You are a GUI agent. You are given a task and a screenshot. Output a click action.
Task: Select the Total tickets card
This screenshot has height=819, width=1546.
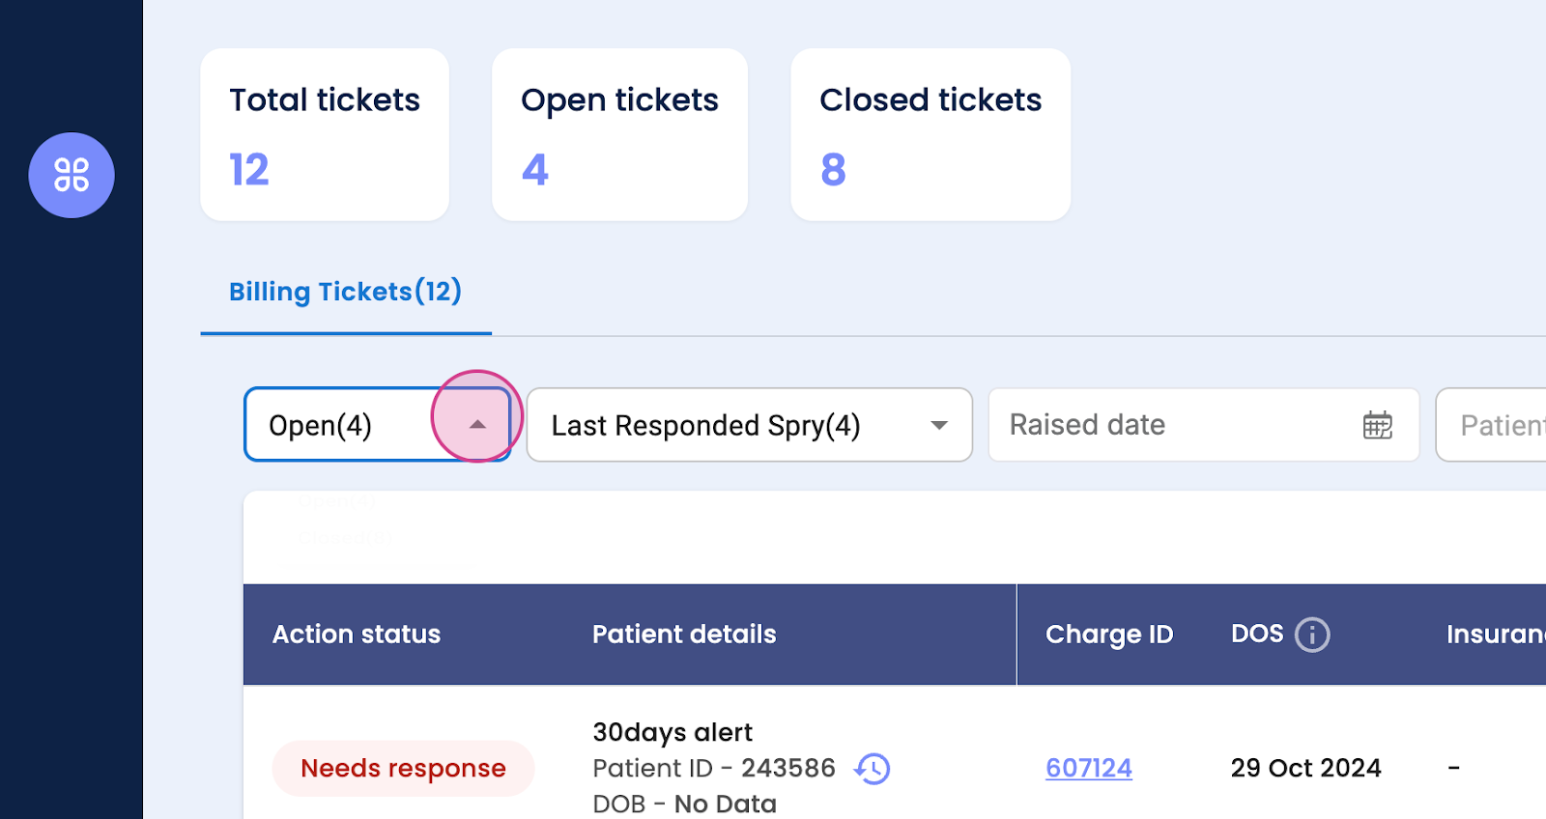pyautogui.click(x=325, y=134)
